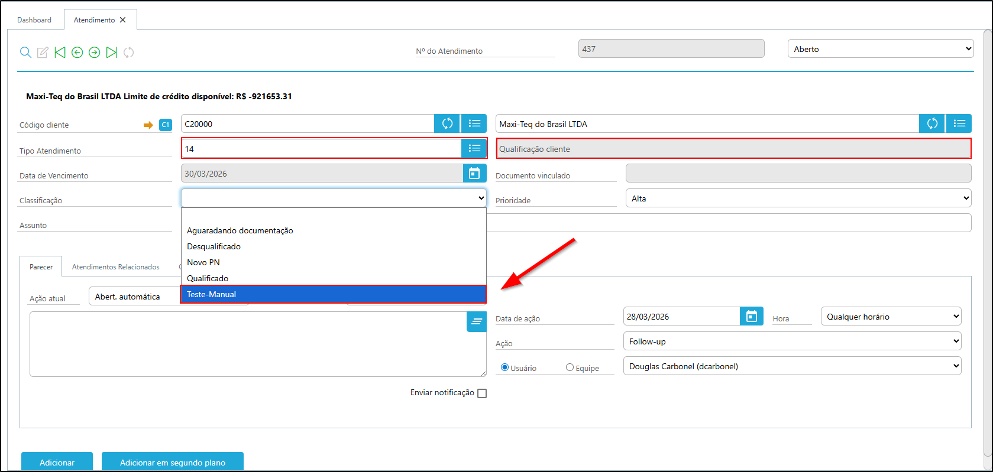Screen dimensions: 993x472
Task: Select the Usuário radio button
Action: (504, 367)
